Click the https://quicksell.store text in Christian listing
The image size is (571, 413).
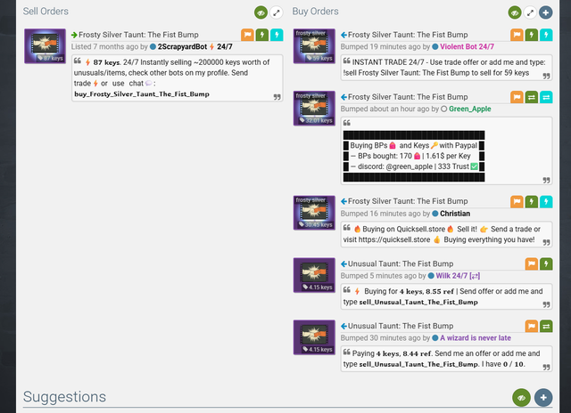394,239
